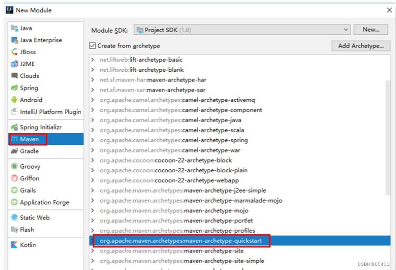396x270 pixels.
Task: Click the Spring Initializr icon
Action: click(x=14, y=127)
